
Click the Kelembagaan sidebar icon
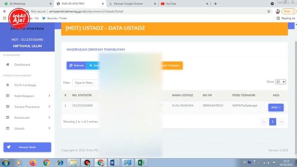(x=7, y=96)
